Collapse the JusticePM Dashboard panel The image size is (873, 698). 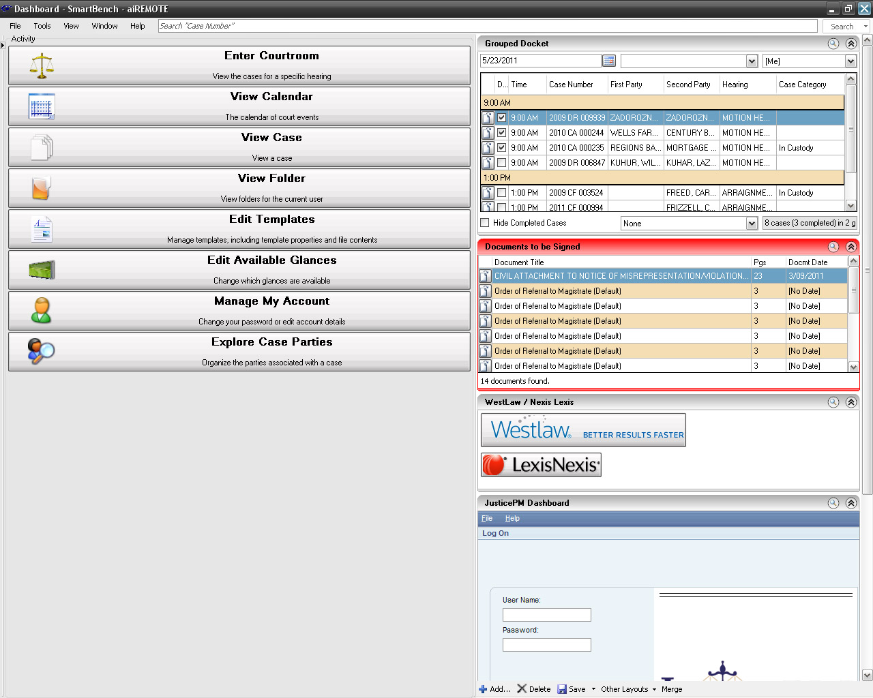tap(851, 503)
